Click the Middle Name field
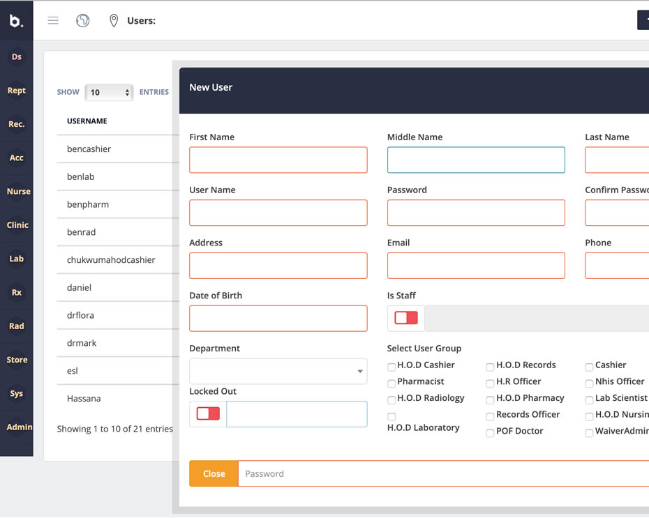The width and height of the screenshot is (649, 518). tap(476, 160)
